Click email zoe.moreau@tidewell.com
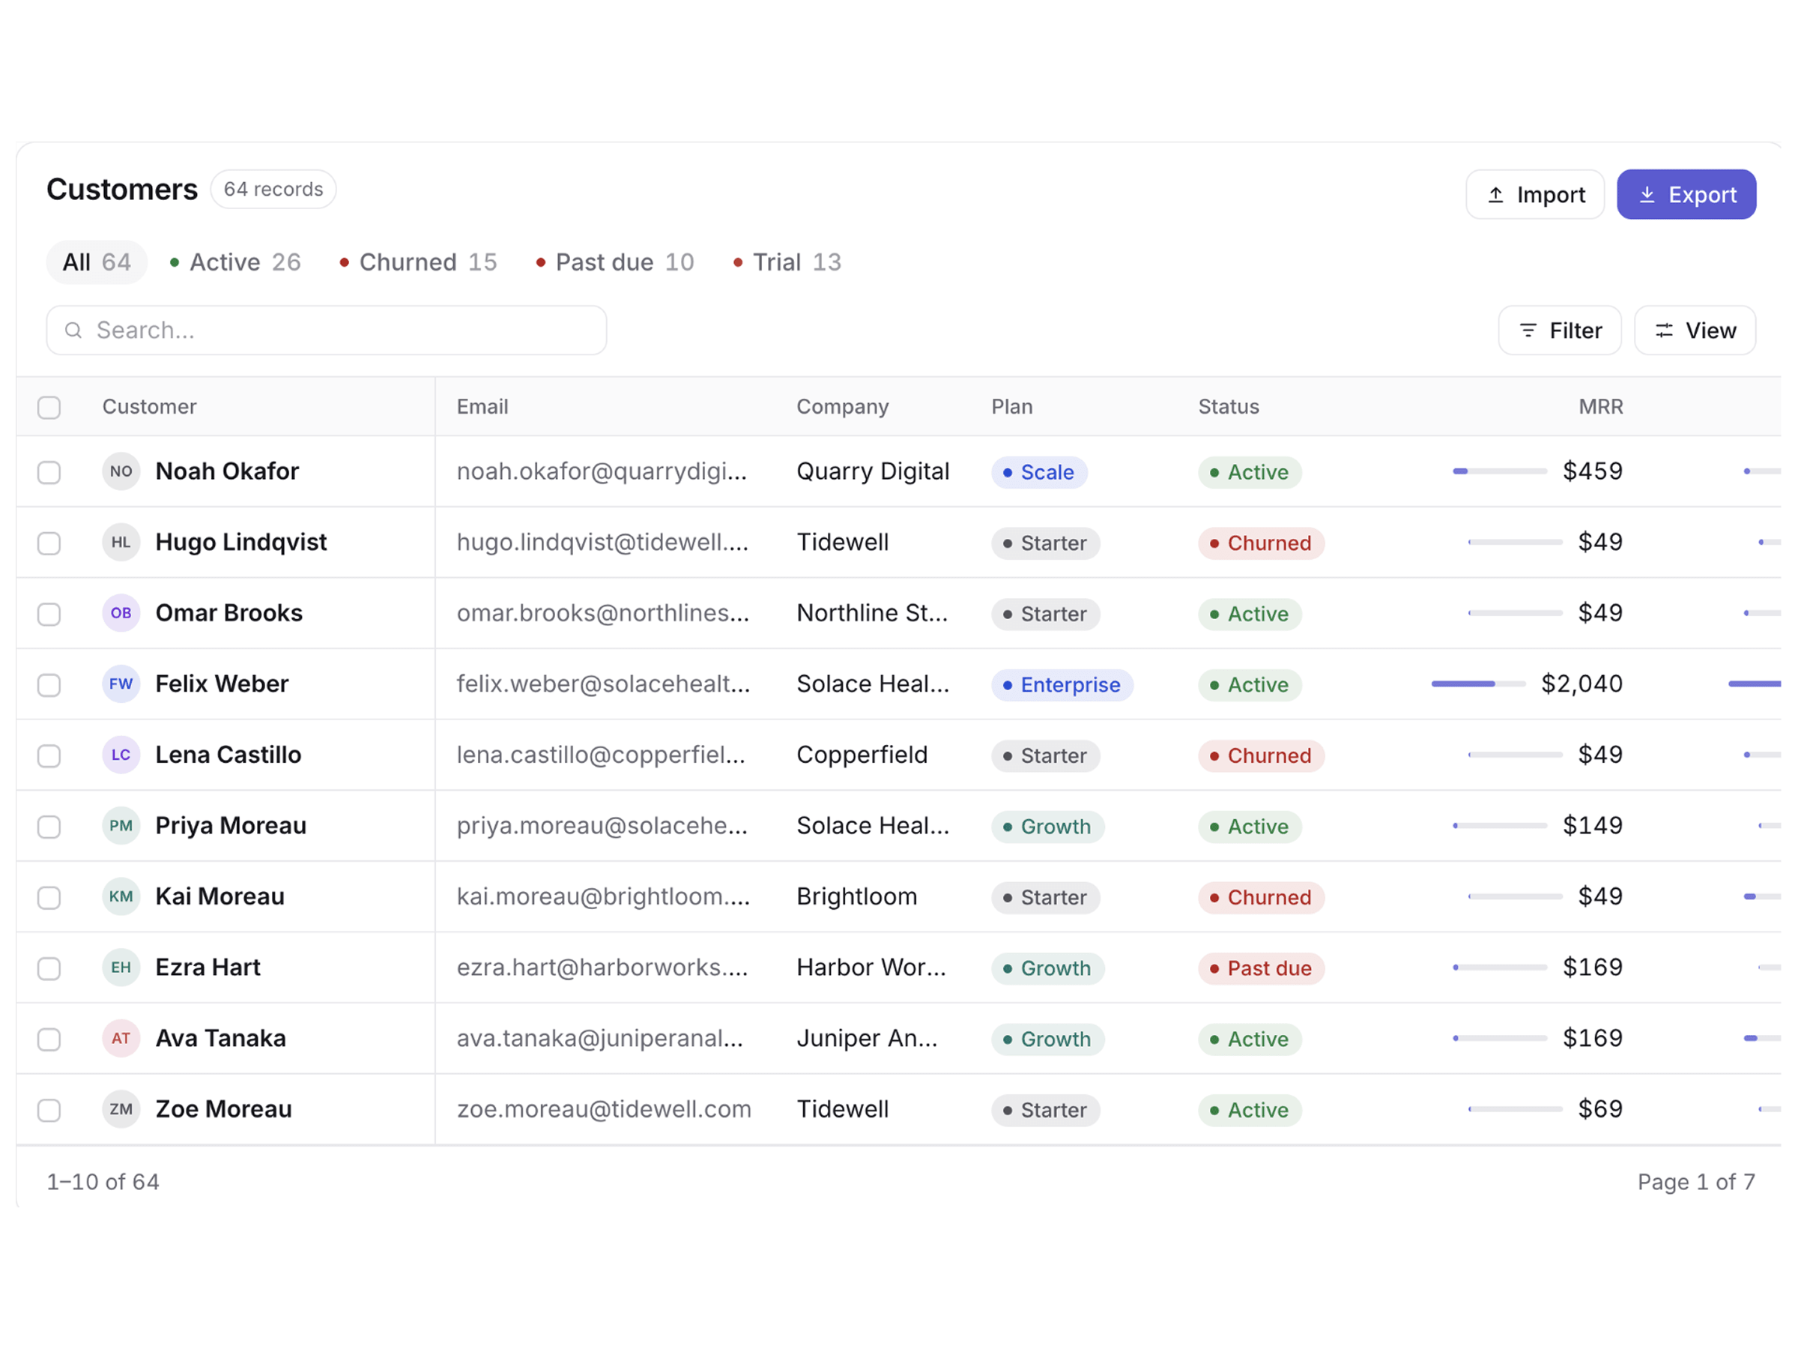Viewport: 1798px width, 1349px height. tap(604, 1108)
